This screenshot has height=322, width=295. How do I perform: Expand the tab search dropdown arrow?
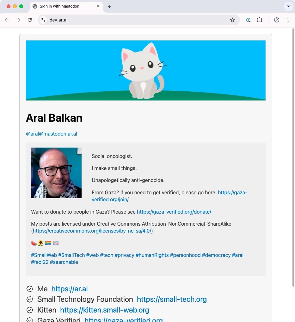tap(288, 6)
